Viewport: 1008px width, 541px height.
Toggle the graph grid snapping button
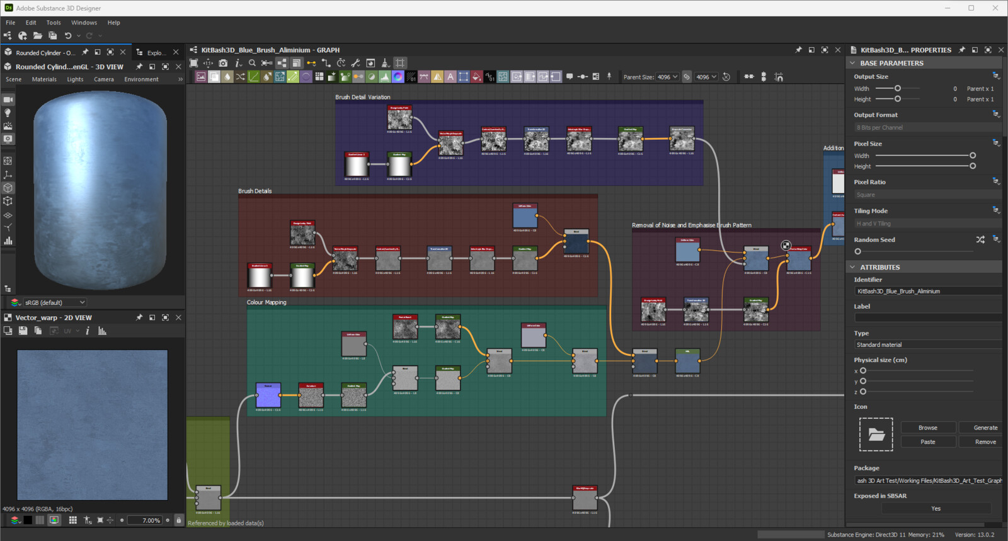click(x=400, y=63)
